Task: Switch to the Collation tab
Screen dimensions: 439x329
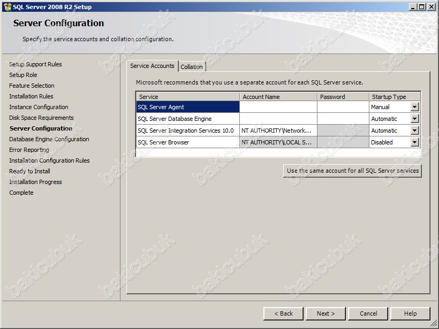Action: pyautogui.click(x=192, y=66)
